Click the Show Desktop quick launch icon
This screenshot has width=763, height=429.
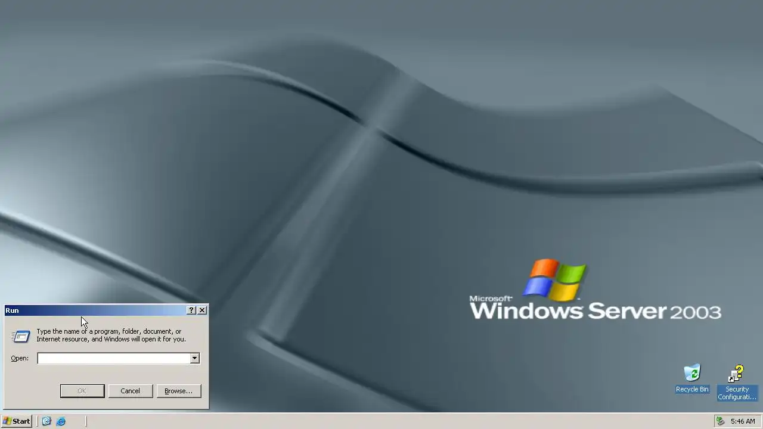click(46, 421)
